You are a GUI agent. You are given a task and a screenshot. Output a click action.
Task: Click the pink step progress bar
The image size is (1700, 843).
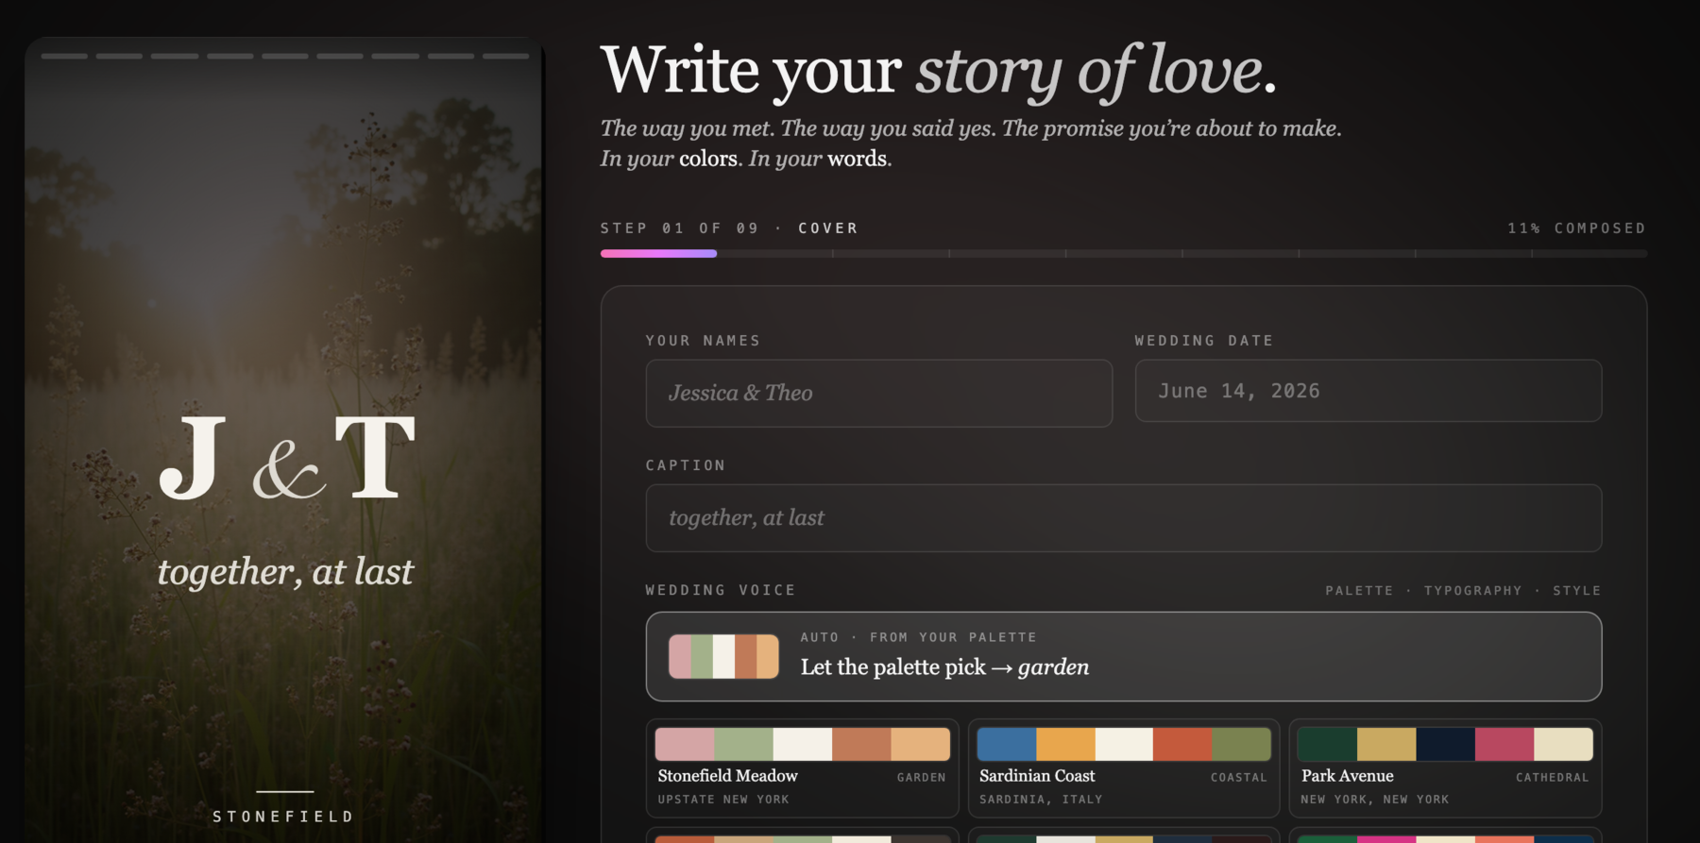658,253
